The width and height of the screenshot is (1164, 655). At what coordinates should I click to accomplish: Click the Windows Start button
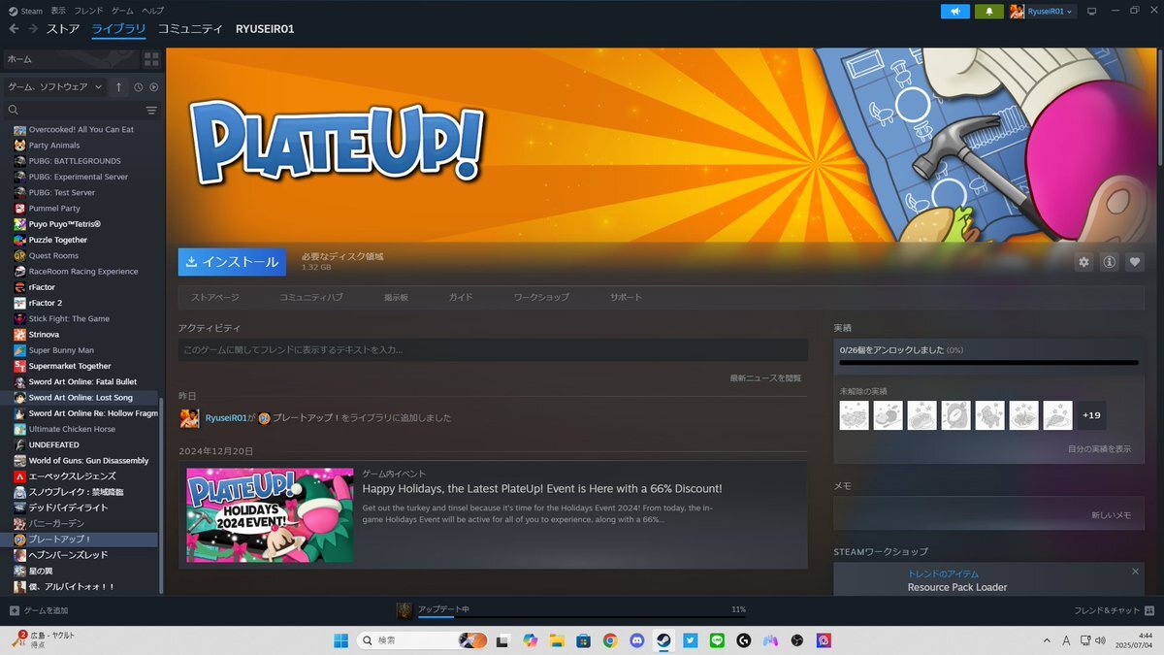pyautogui.click(x=341, y=640)
